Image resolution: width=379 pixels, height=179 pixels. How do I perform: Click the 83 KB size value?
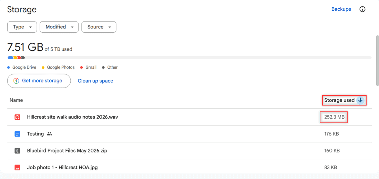click(330, 167)
